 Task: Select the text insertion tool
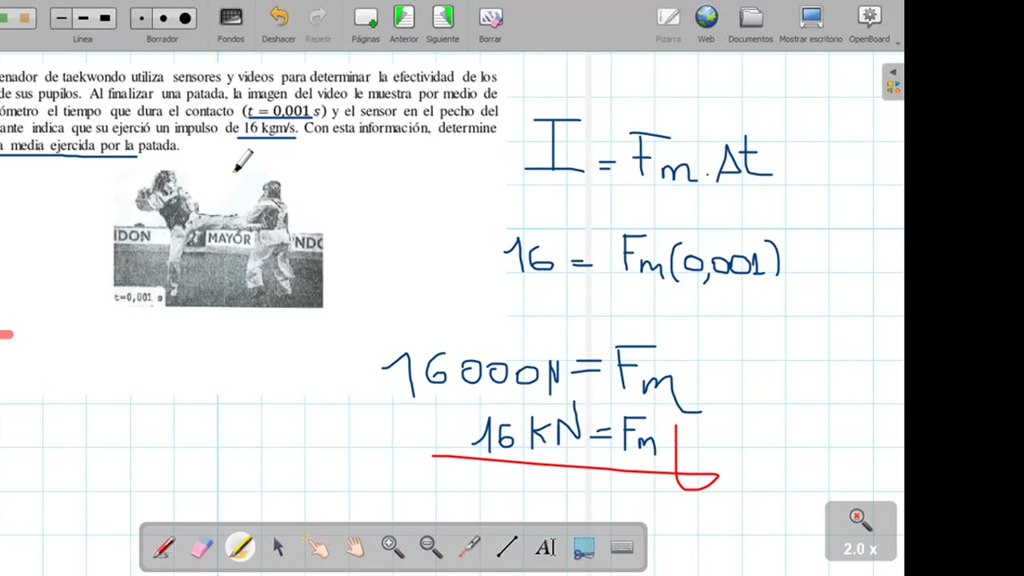[x=546, y=547]
